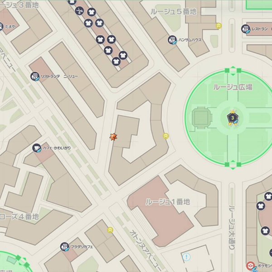Click yellow chevron marker above フラダリカフェ
The height and width of the screenshot is (272, 272).
[x=110, y=230]
